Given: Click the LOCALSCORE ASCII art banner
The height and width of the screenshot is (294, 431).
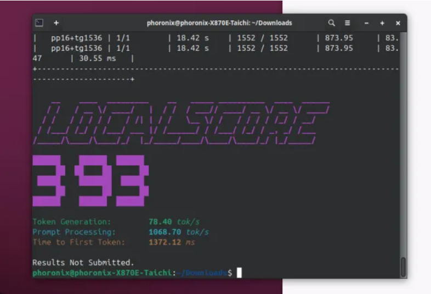Looking at the screenshot, I should (181, 123).
